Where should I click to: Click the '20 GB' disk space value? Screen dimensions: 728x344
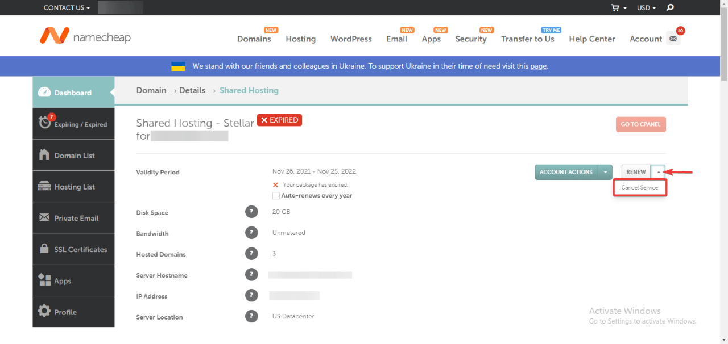[282, 212]
